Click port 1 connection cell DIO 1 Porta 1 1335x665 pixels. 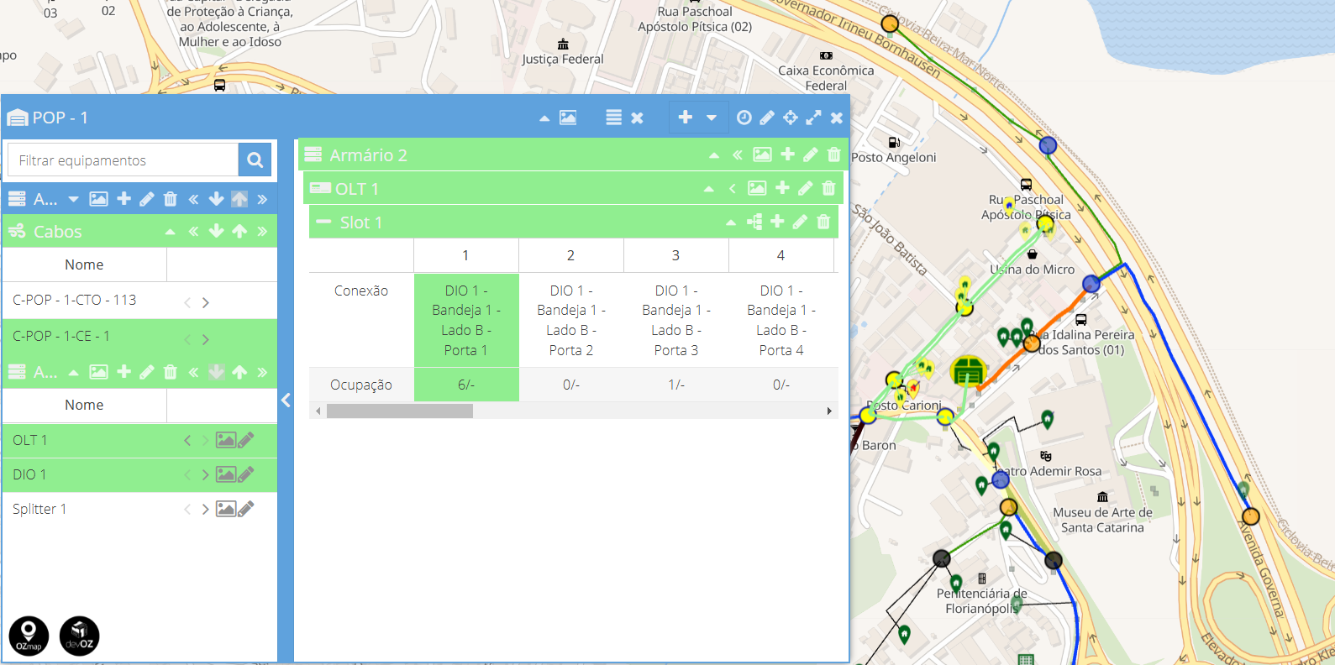466,320
